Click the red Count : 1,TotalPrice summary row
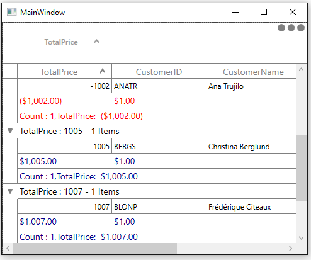Screen dimensions: 311x260 (157, 116)
